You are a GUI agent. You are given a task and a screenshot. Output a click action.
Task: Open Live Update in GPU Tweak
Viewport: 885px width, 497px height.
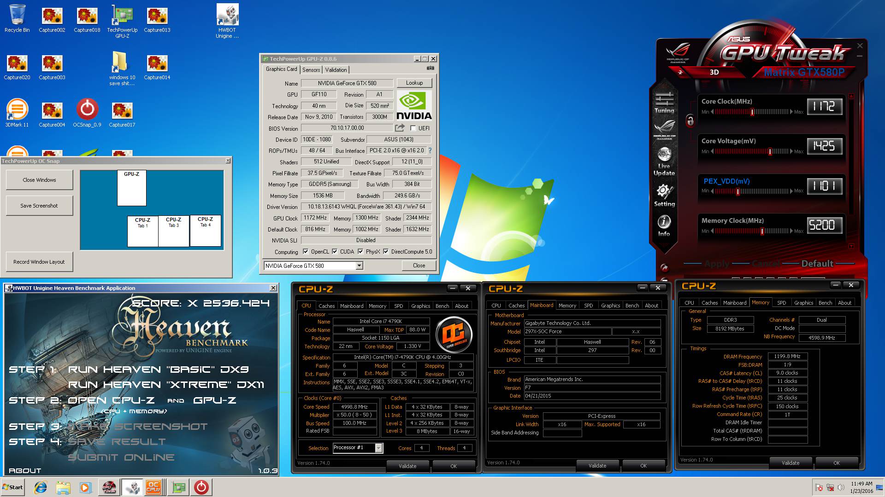pos(664,162)
